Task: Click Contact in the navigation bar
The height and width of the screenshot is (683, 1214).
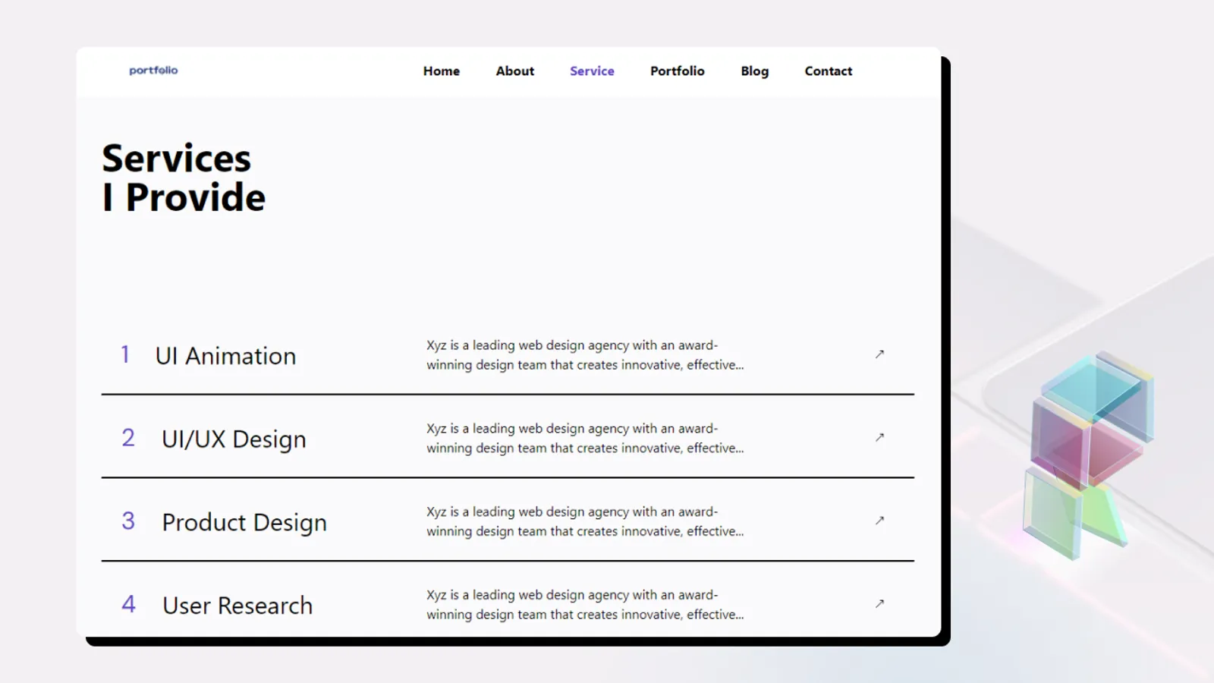Action: pos(828,71)
